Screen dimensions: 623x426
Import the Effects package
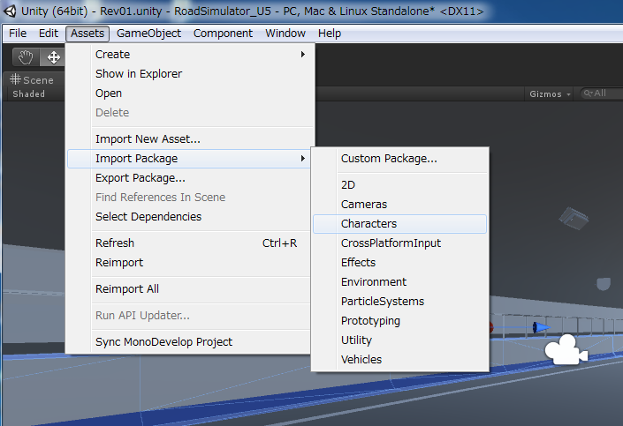[x=400, y=263]
